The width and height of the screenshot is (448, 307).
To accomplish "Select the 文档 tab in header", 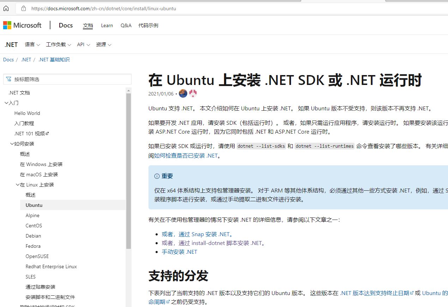I will [88, 25].
